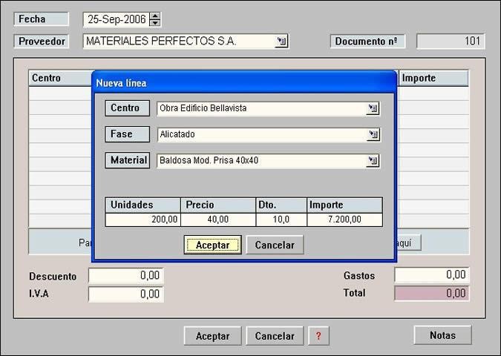Image resolution: width=501 pixels, height=356 pixels.
Task: Select the Unidades field showing 200,00
Action: (x=143, y=220)
